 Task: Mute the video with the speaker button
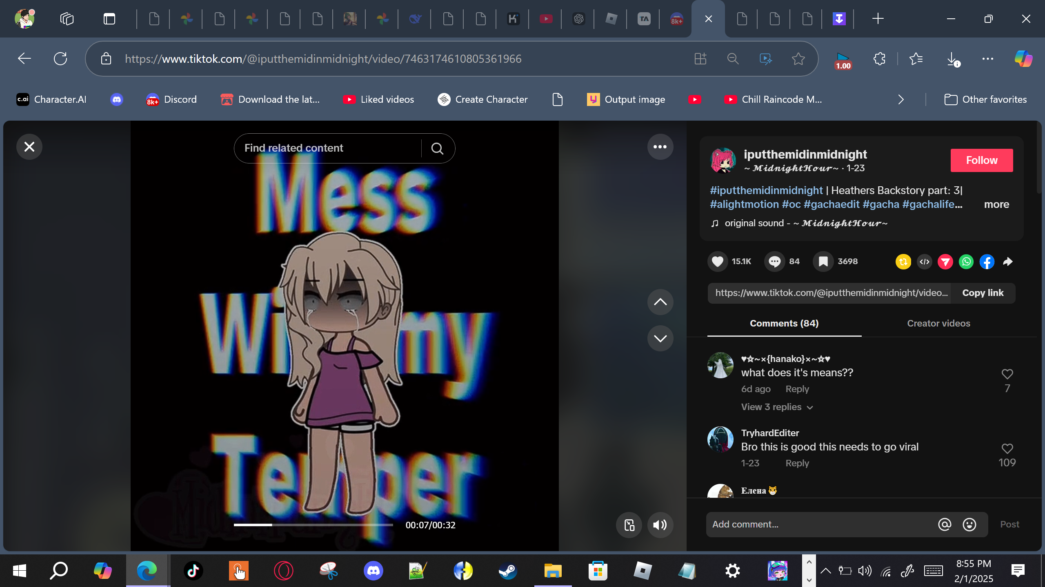(x=660, y=525)
